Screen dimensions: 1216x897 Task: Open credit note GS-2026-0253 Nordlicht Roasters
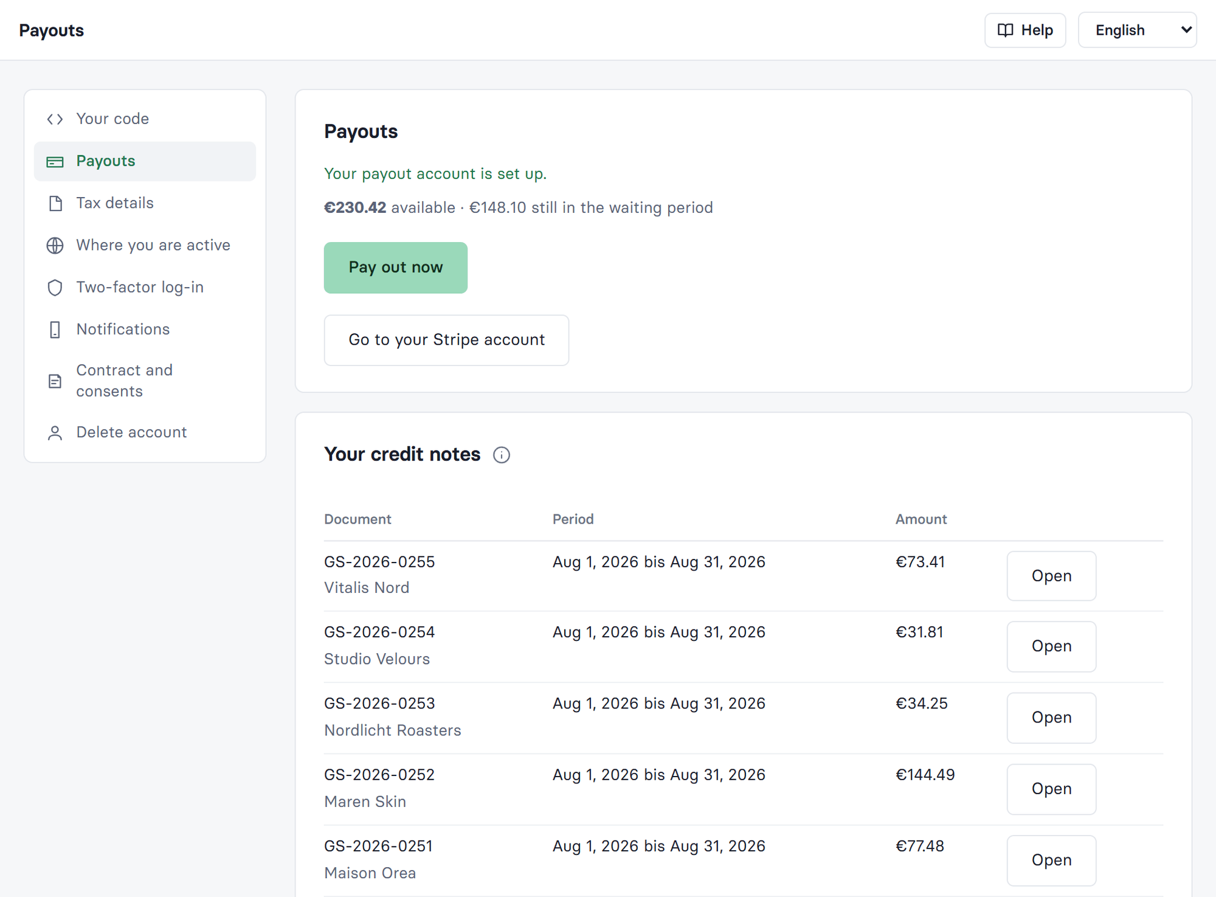tap(1051, 718)
